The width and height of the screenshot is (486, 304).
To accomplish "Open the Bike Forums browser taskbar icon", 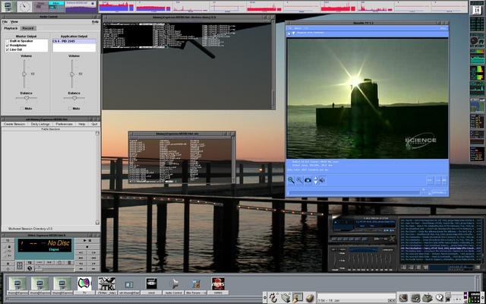I will pos(196,283).
